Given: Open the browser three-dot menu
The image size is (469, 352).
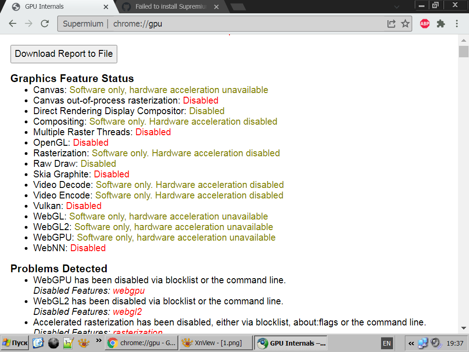Looking at the screenshot, I should 457,24.
